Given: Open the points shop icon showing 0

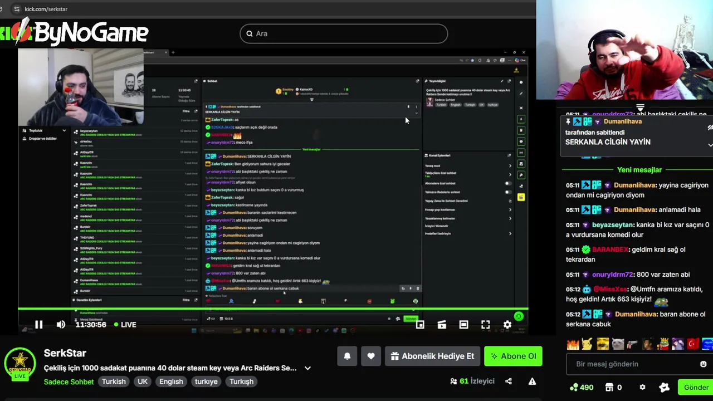Looking at the screenshot, I should pyautogui.click(x=613, y=387).
